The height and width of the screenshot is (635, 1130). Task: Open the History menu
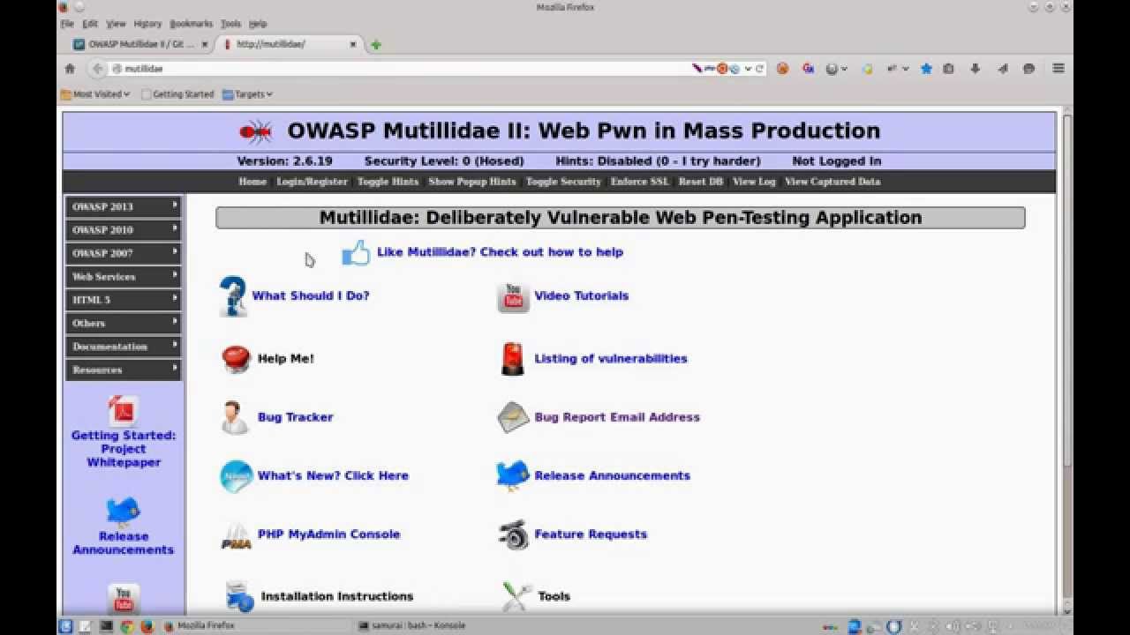[147, 24]
